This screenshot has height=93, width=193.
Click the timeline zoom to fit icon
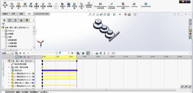click(182, 87)
